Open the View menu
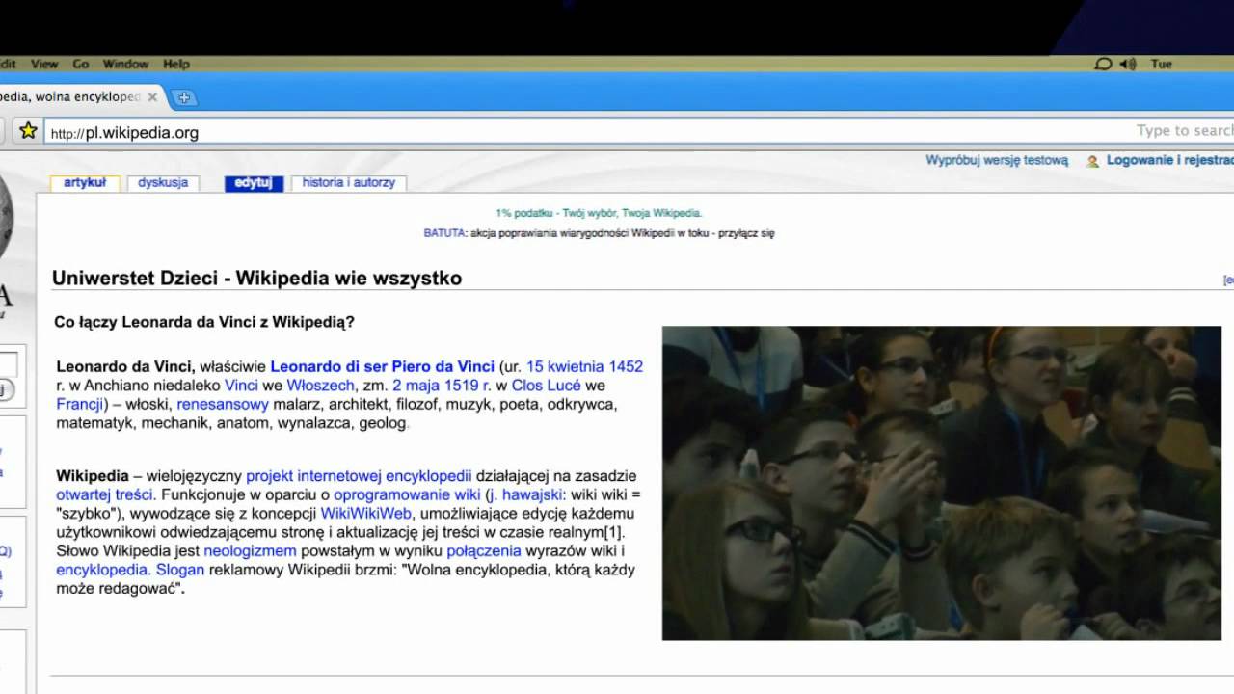The image size is (1234, 694). tap(44, 64)
